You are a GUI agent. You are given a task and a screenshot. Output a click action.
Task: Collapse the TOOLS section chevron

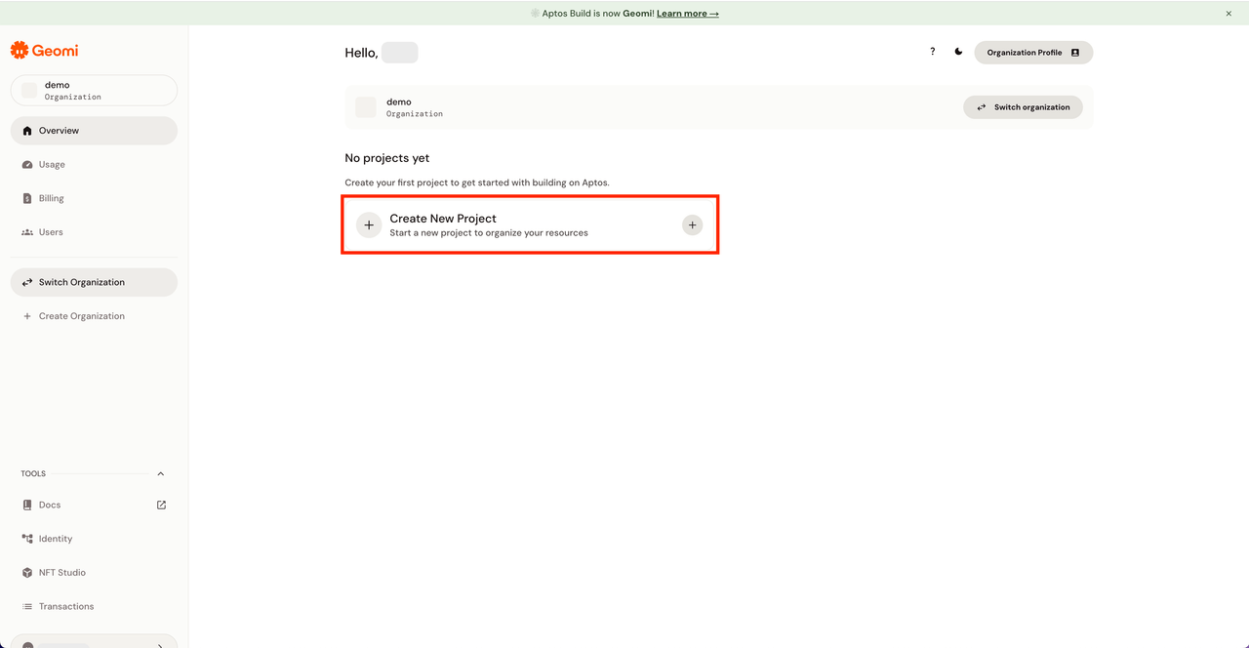pyautogui.click(x=160, y=473)
